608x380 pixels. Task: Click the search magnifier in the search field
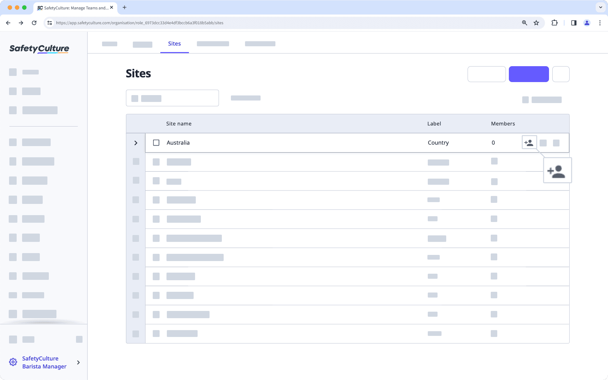click(135, 98)
